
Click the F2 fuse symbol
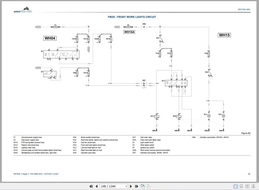coord(128,27)
